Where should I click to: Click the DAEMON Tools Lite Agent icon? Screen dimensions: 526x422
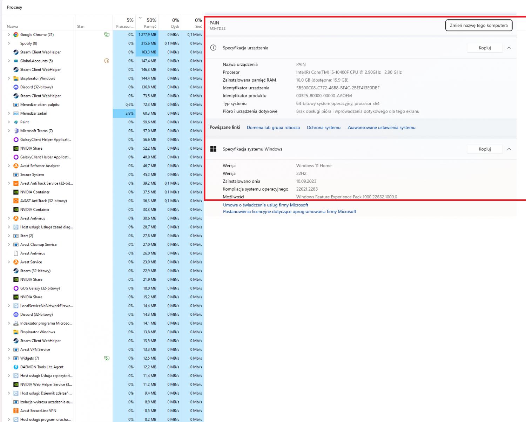tap(16, 367)
